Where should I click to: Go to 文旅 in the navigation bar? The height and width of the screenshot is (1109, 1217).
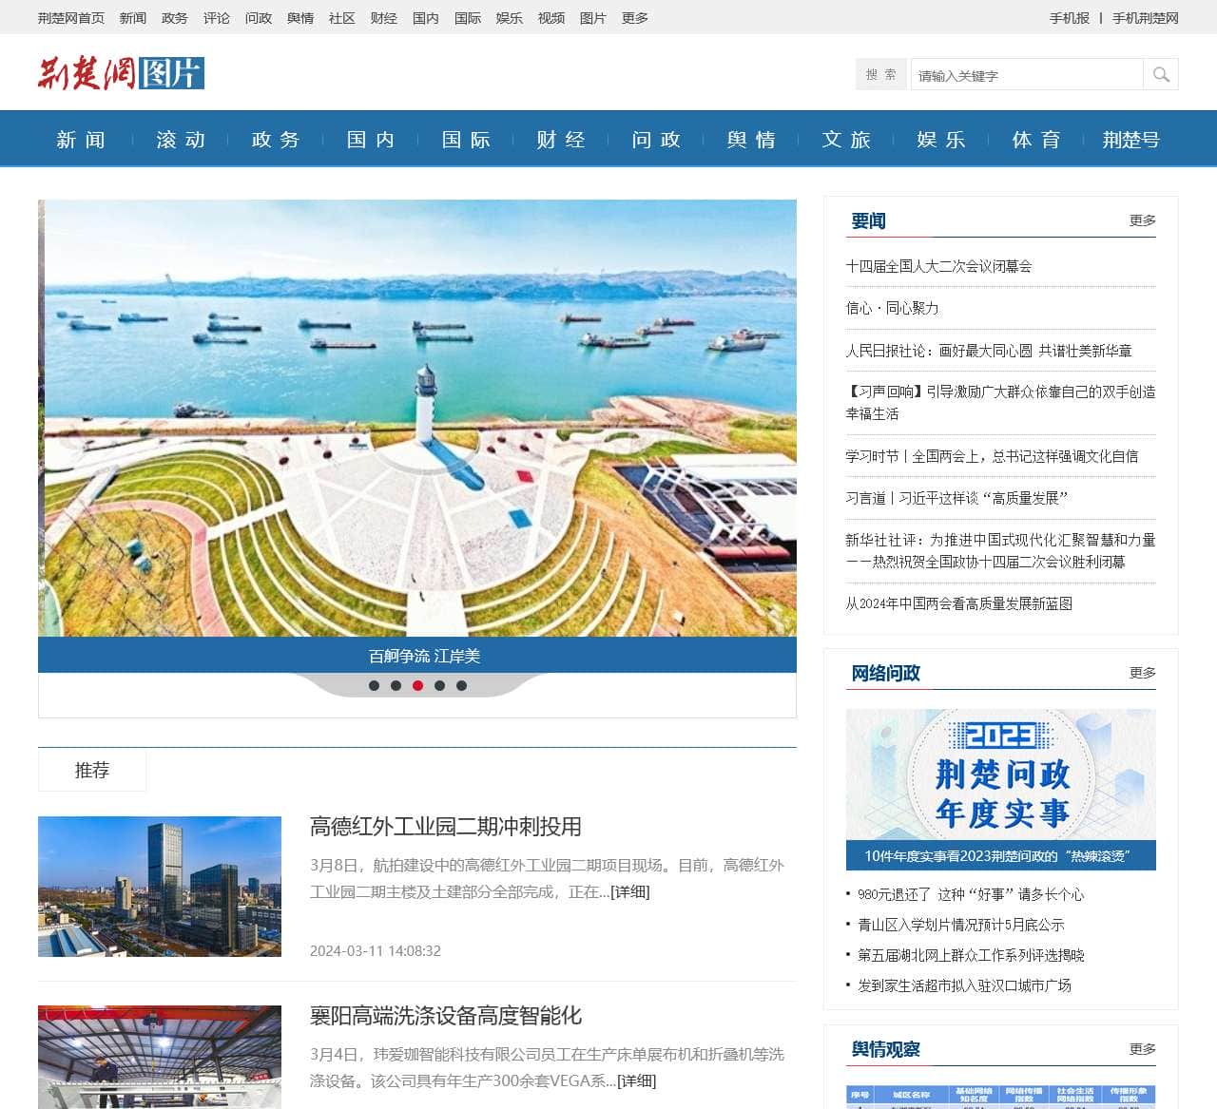click(x=846, y=140)
